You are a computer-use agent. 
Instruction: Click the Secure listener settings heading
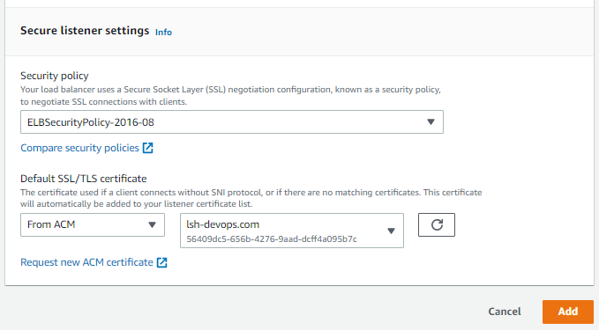point(85,31)
